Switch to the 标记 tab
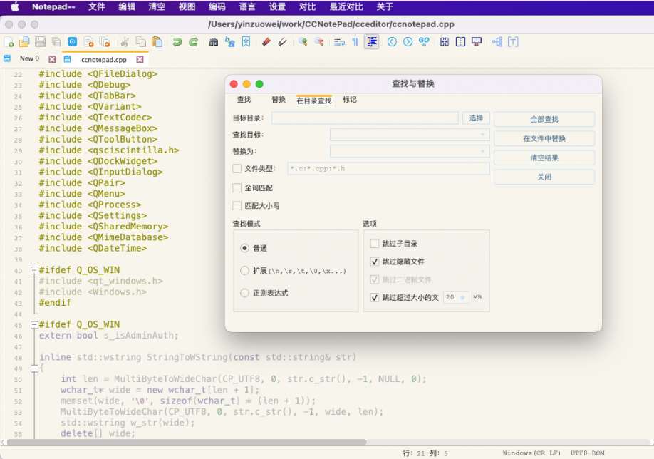 [x=350, y=99]
